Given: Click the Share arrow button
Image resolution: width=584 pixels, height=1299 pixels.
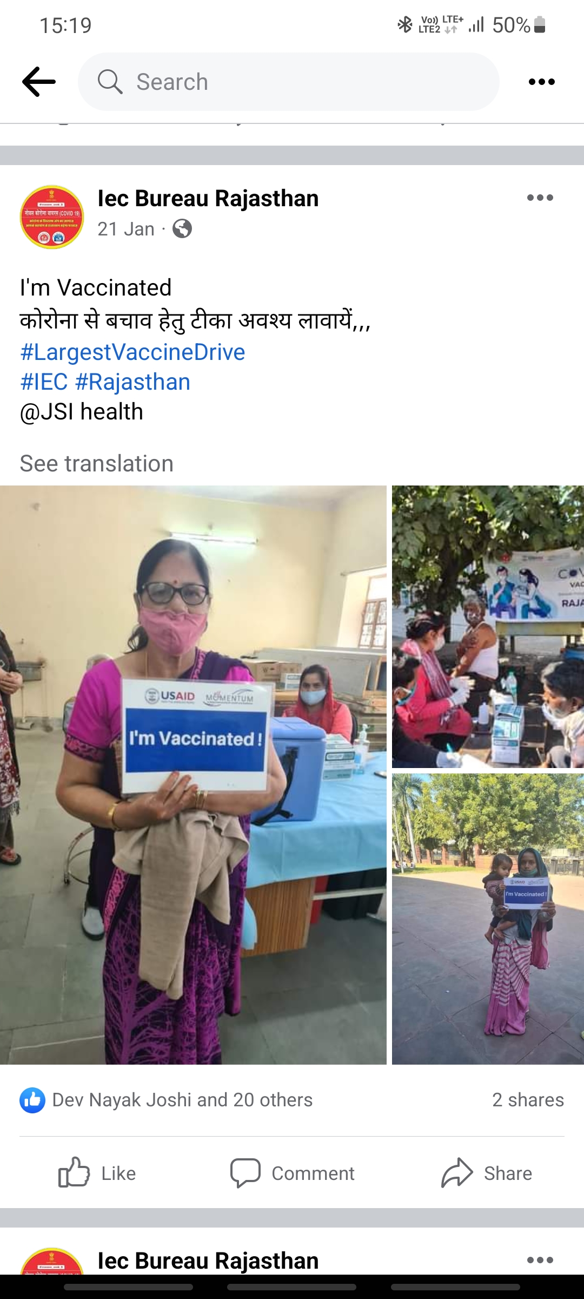Looking at the screenshot, I should 487,1173.
